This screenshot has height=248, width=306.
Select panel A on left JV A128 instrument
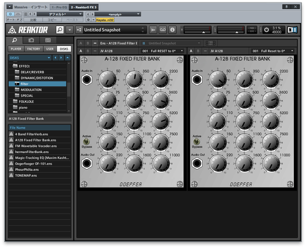click(81, 51)
